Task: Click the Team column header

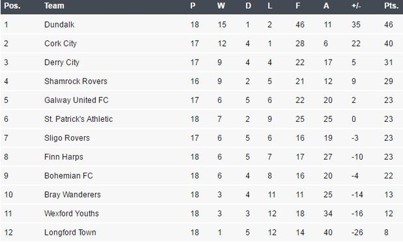Action: (x=54, y=6)
